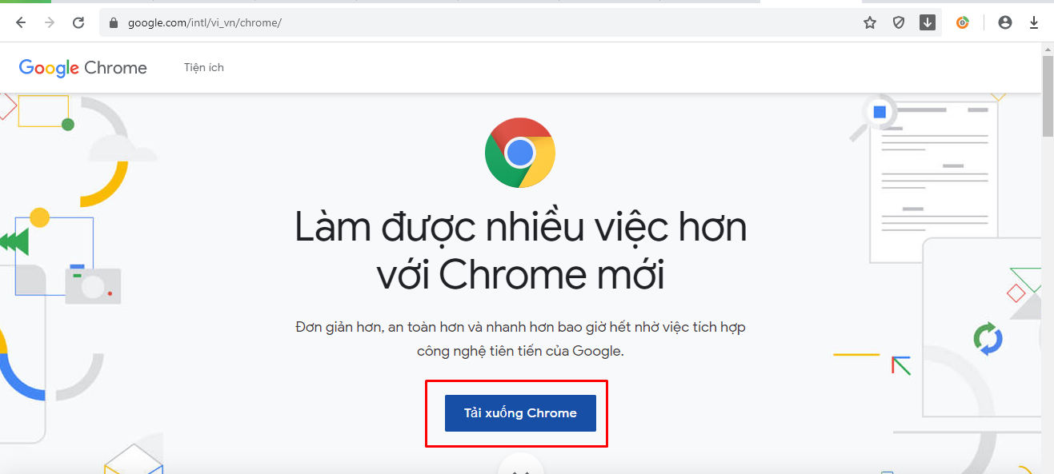Screen dimensions: 1054x474
Task: Open the orange and green ring extension
Action: click(963, 22)
